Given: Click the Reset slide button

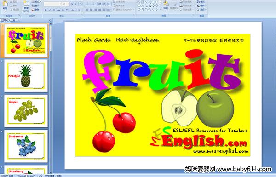Looking at the screenshot, I should (35, 6).
